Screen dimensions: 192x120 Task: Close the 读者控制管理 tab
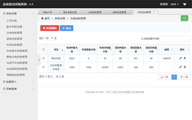pos(130,12)
